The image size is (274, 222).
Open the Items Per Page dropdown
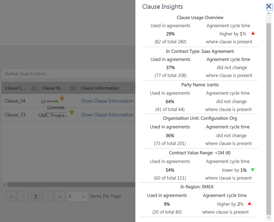(x=77, y=196)
